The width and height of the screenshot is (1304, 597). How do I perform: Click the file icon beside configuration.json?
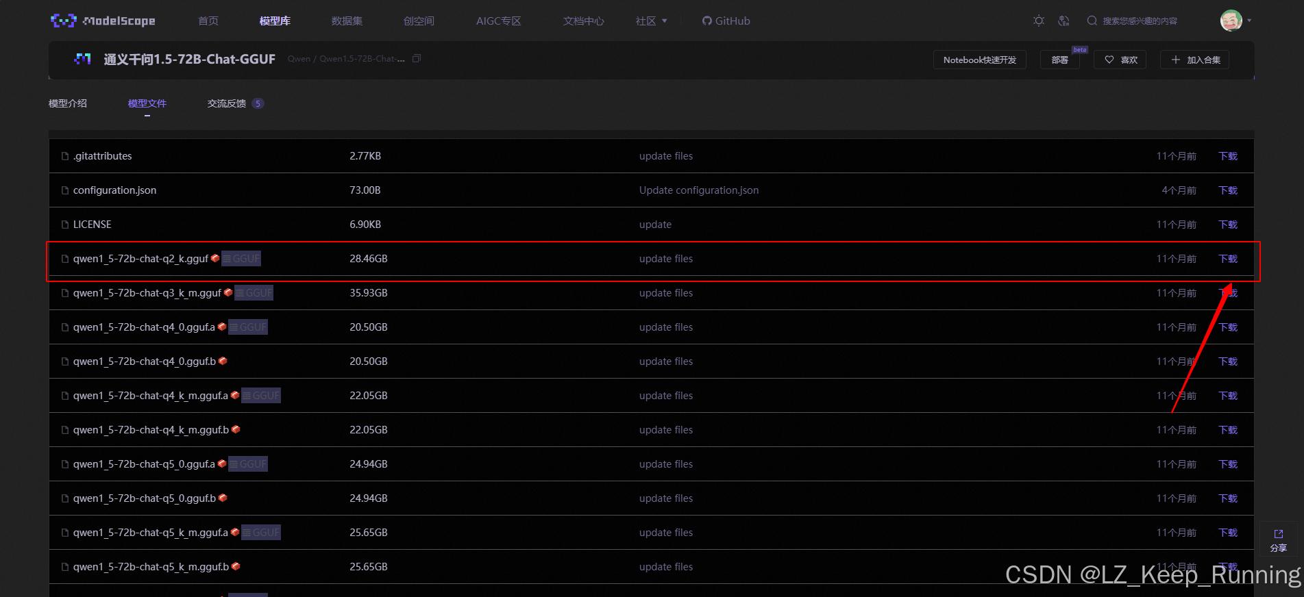[65, 190]
